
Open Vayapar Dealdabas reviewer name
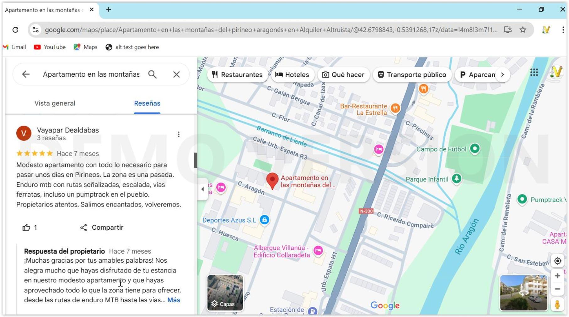click(x=68, y=130)
